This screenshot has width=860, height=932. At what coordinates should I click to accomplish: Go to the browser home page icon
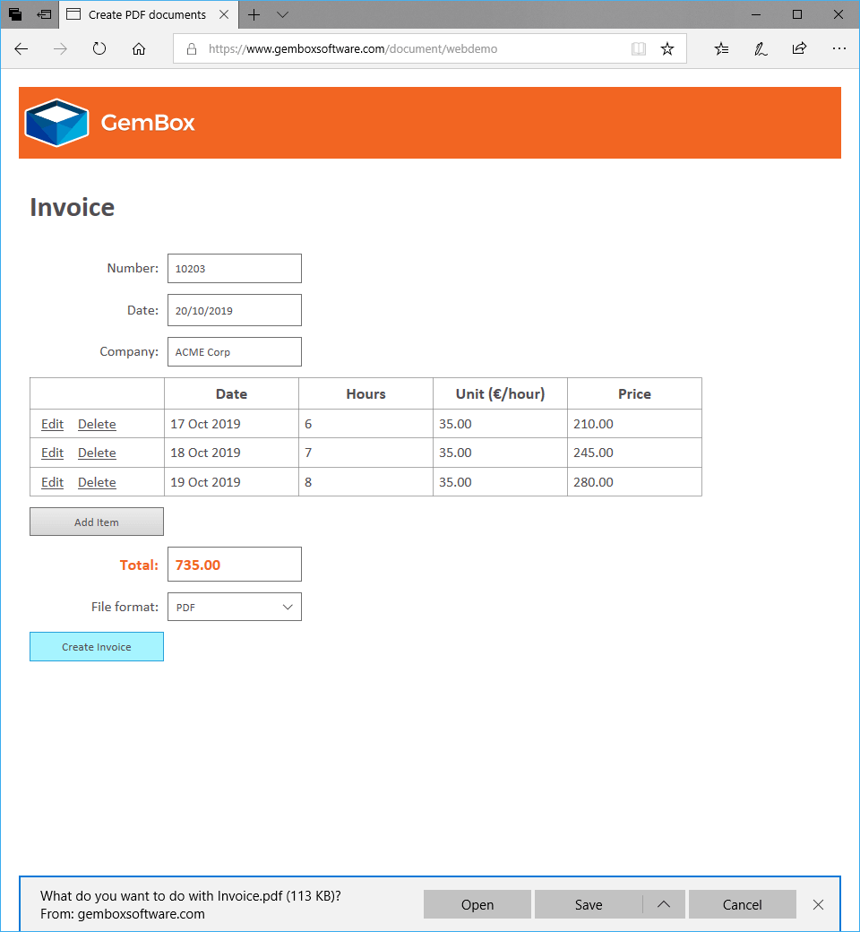click(x=139, y=49)
